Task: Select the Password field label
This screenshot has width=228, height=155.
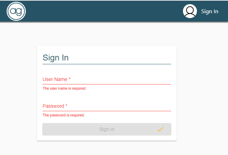Action: point(53,106)
